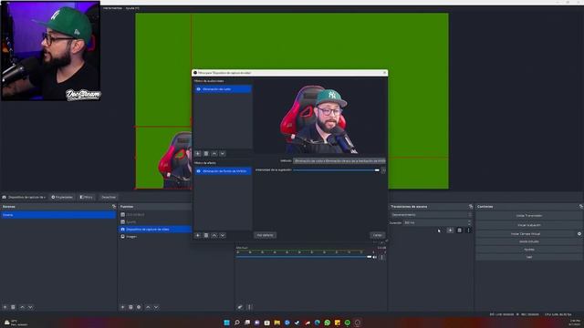Image resolution: width=584 pixels, height=328 pixels.
Task: Undock the Escenas panel
Action: pos(114,207)
